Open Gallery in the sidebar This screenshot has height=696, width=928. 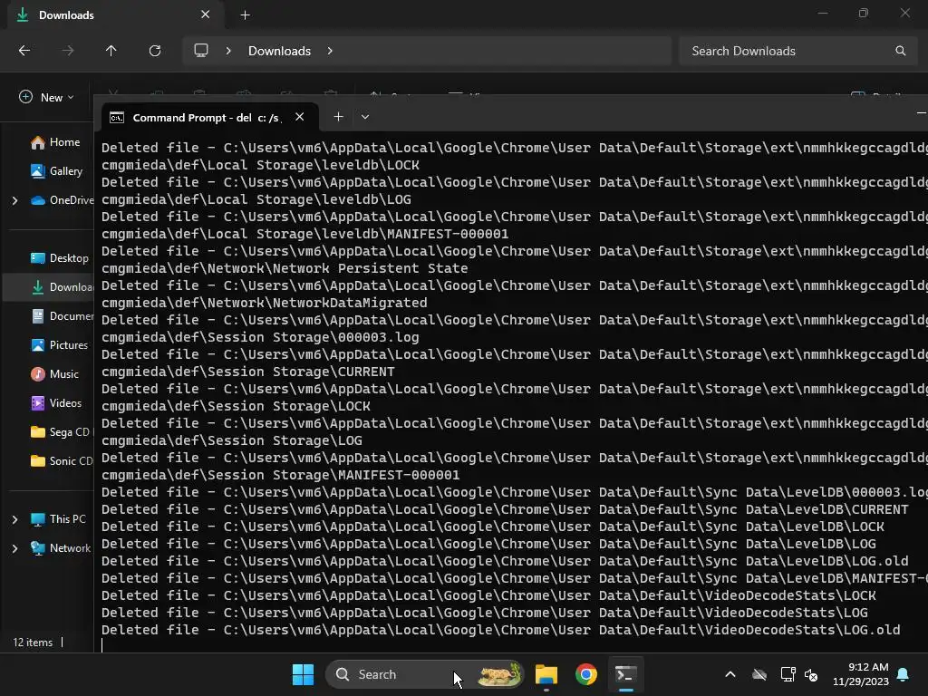click(55, 171)
